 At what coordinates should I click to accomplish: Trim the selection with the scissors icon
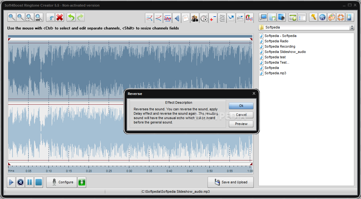click(x=50, y=18)
